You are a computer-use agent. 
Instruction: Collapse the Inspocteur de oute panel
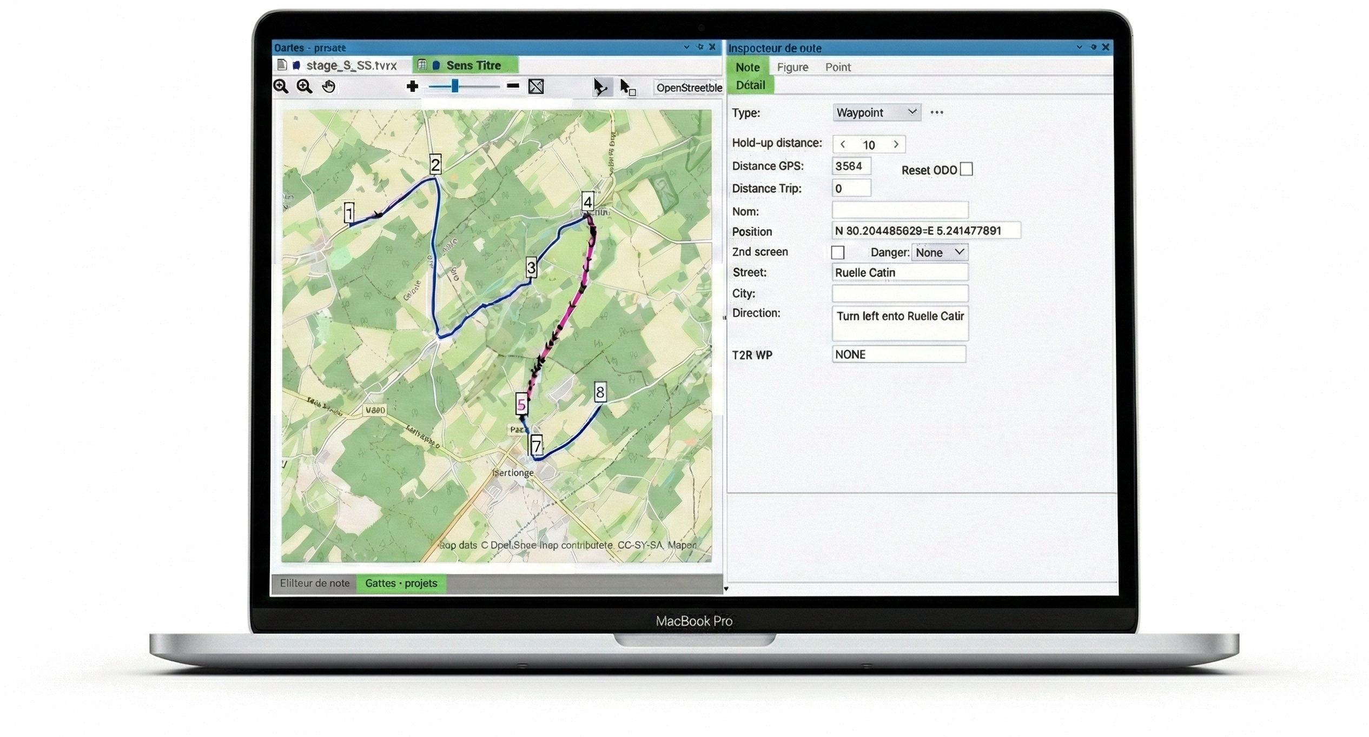click(x=1079, y=48)
